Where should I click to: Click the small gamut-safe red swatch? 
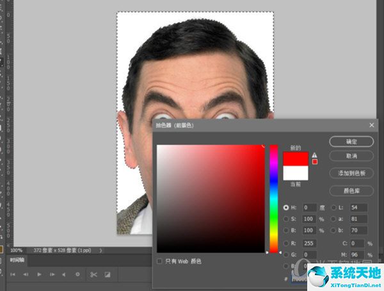(314, 162)
